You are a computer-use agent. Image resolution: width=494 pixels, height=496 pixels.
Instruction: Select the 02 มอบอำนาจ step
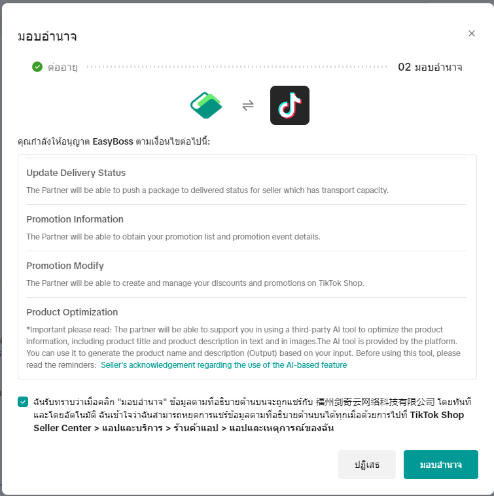(430, 67)
